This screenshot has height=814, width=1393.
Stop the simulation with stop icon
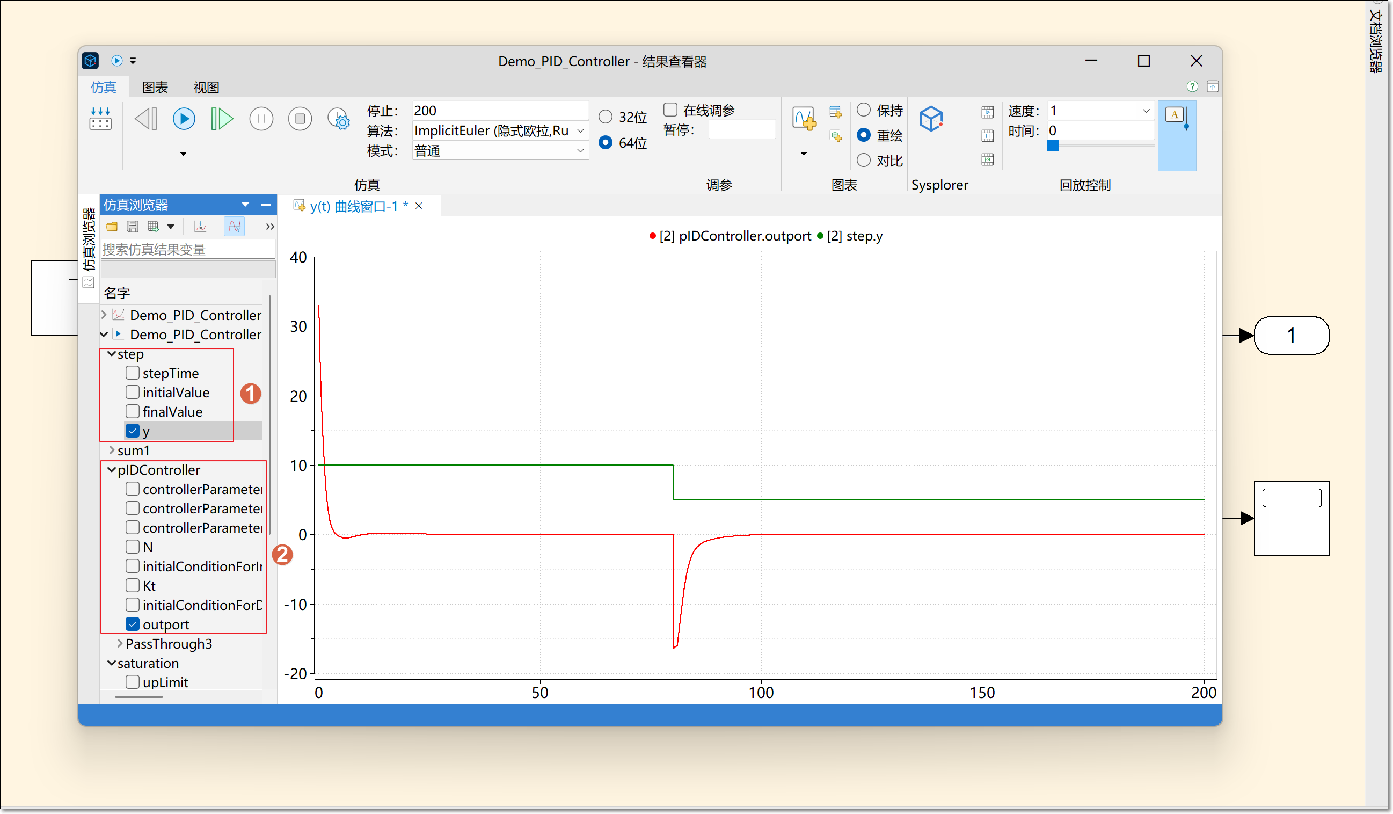click(x=300, y=119)
